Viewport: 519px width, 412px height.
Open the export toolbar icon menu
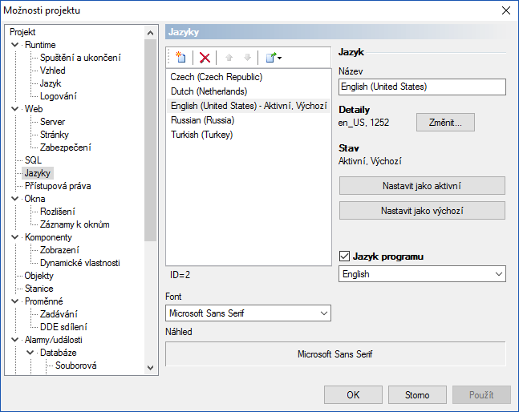[x=273, y=58]
